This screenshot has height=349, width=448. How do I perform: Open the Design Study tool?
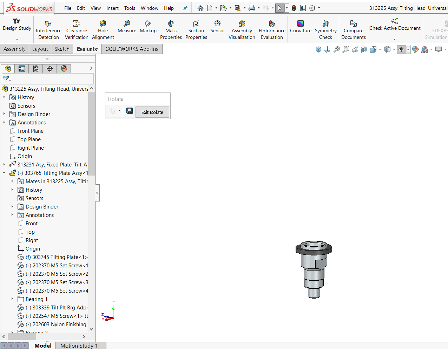[17, 25]
